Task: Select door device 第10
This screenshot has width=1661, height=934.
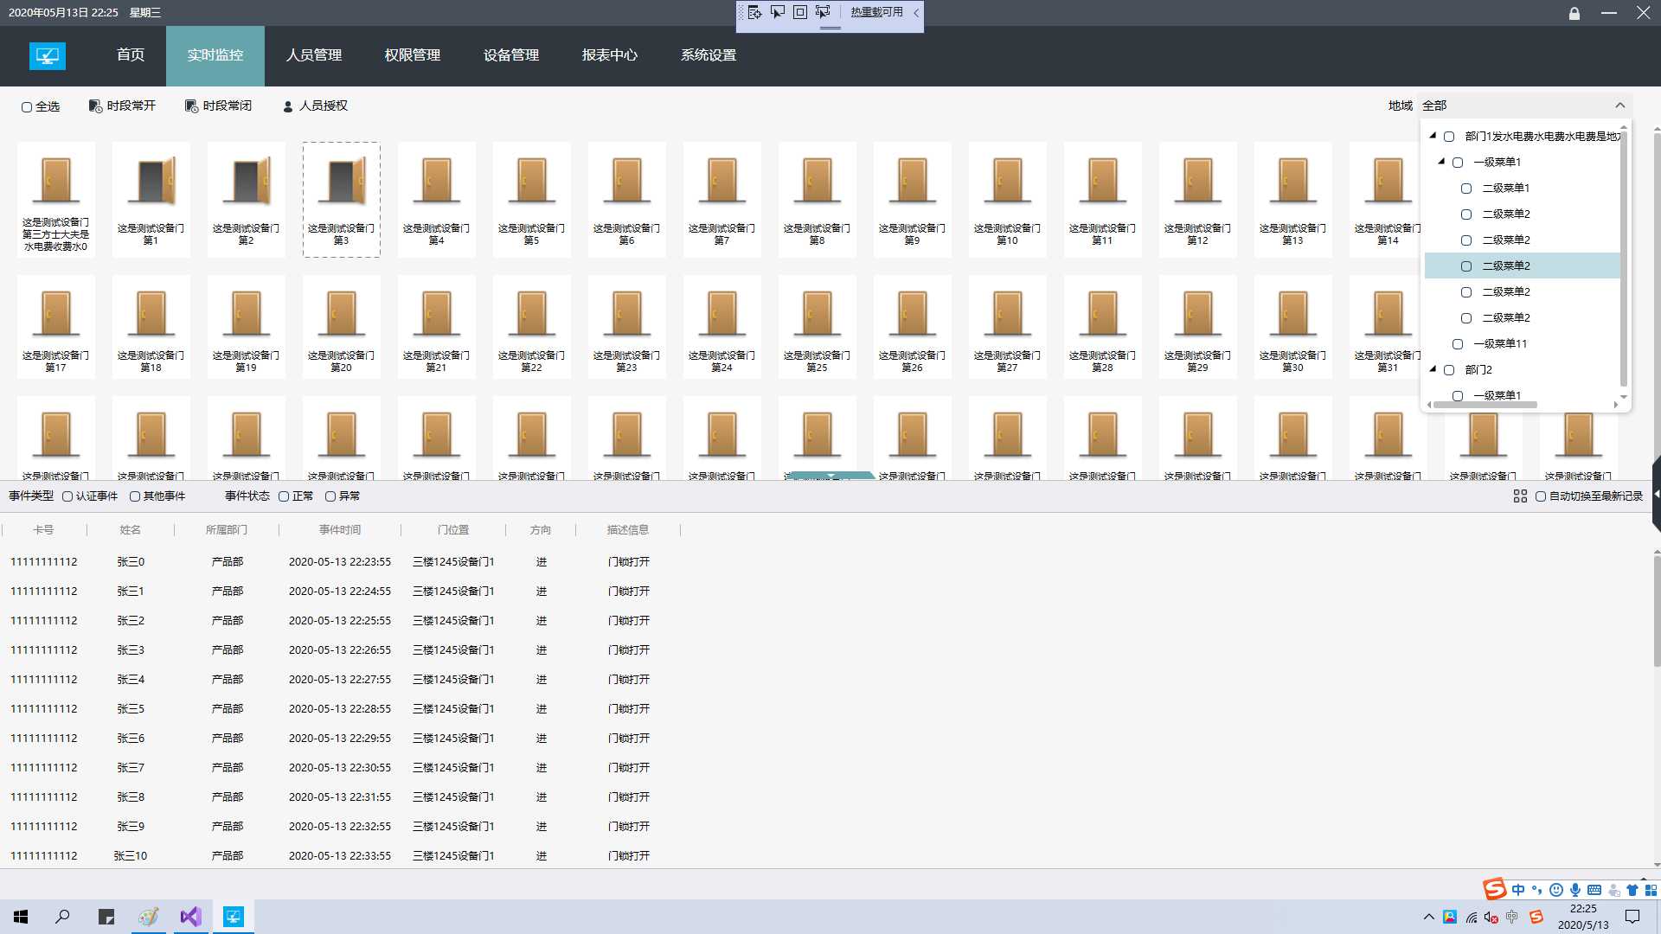Action: [x=1008, y=200]
